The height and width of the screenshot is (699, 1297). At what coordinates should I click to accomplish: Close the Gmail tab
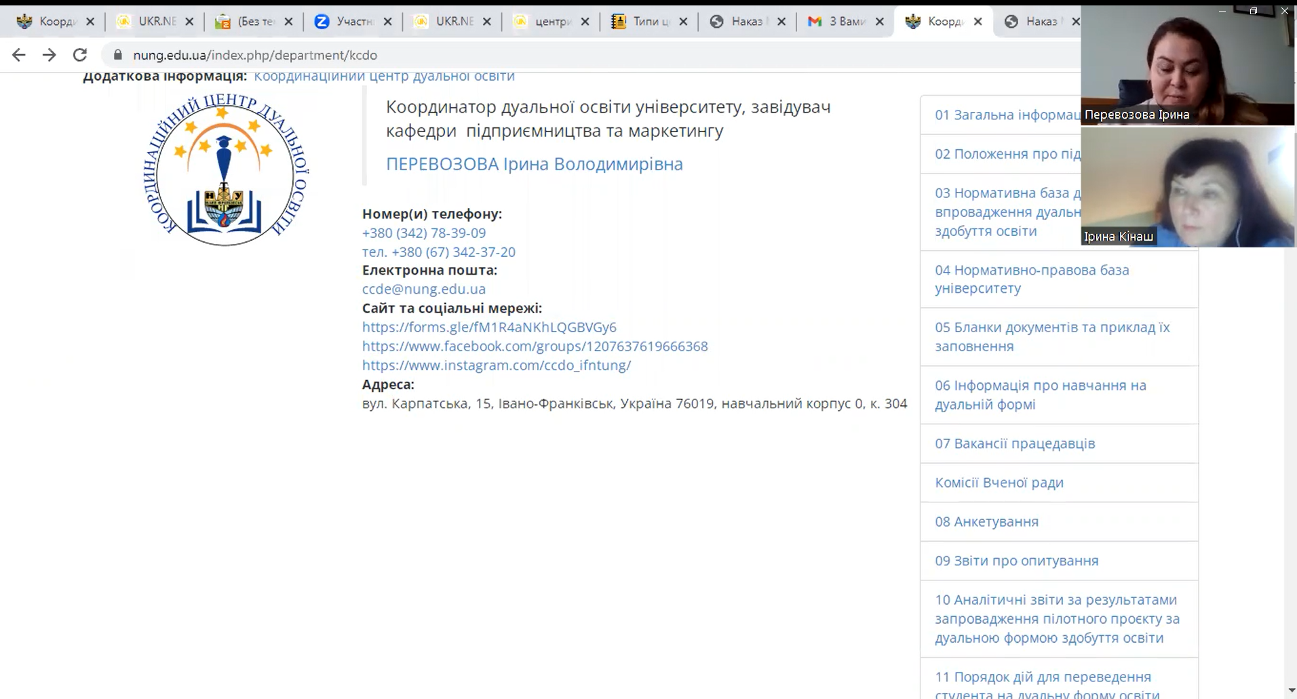click(880, 22)
